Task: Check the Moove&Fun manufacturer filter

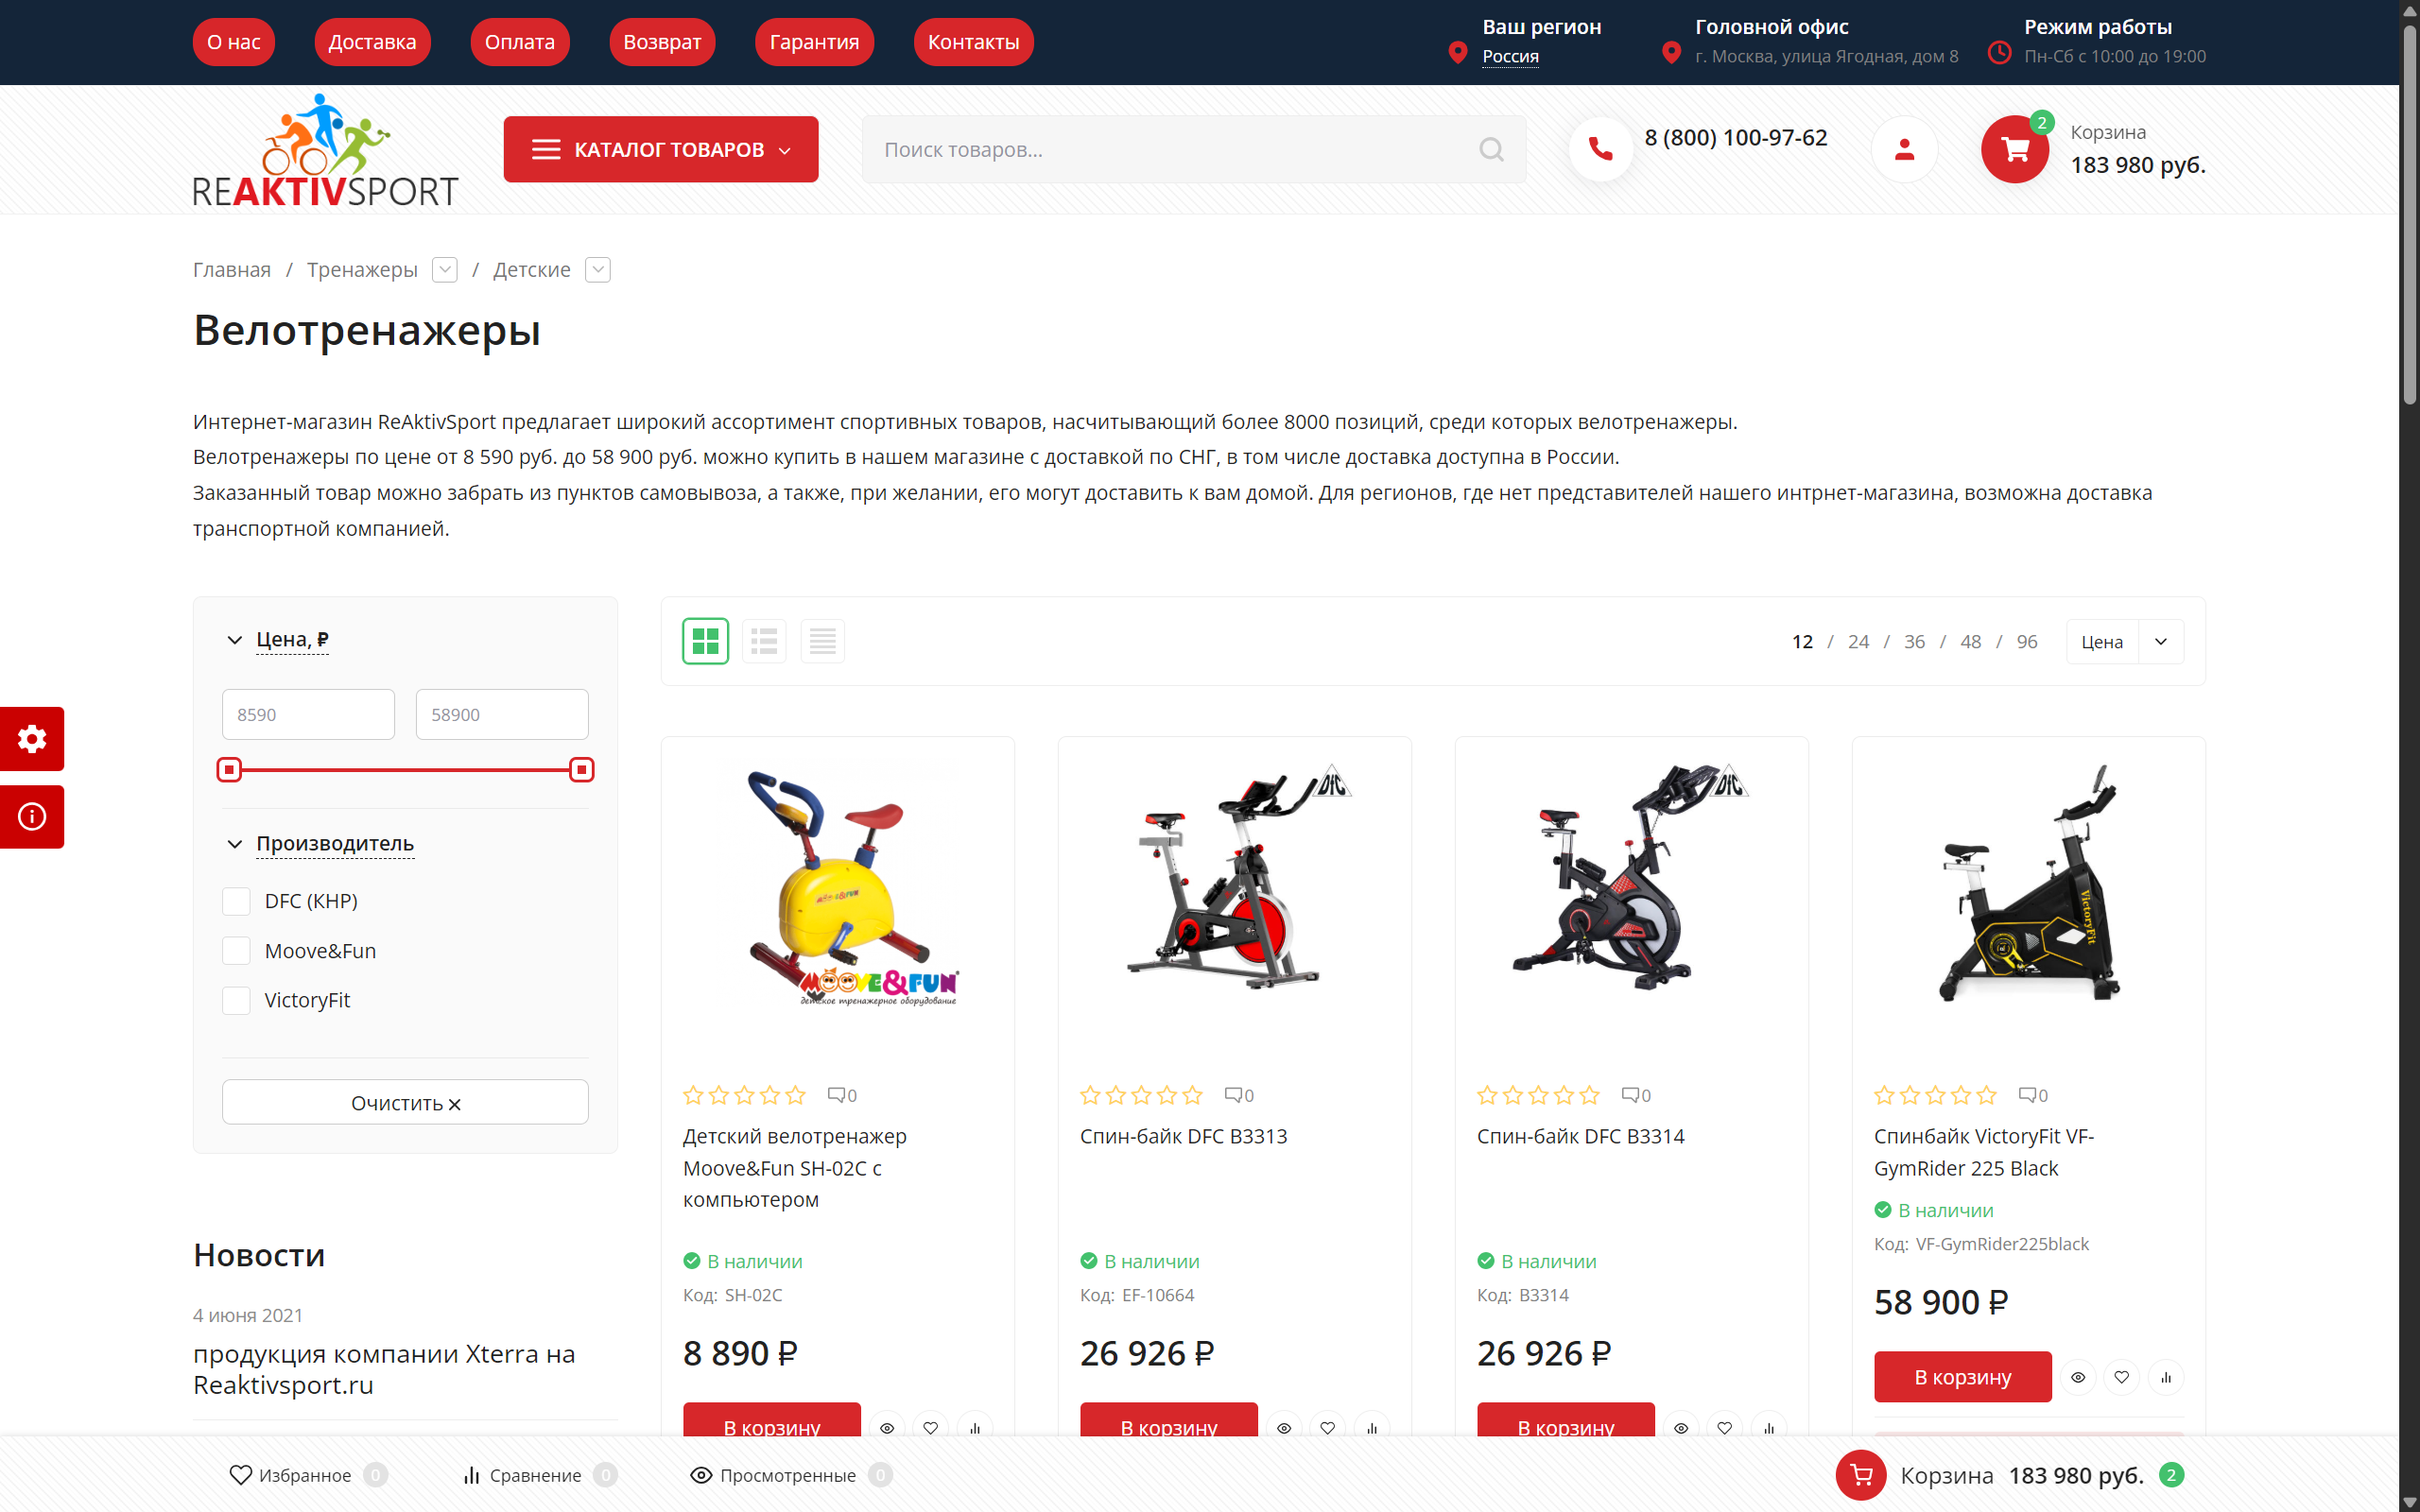Action: point(236,951)
